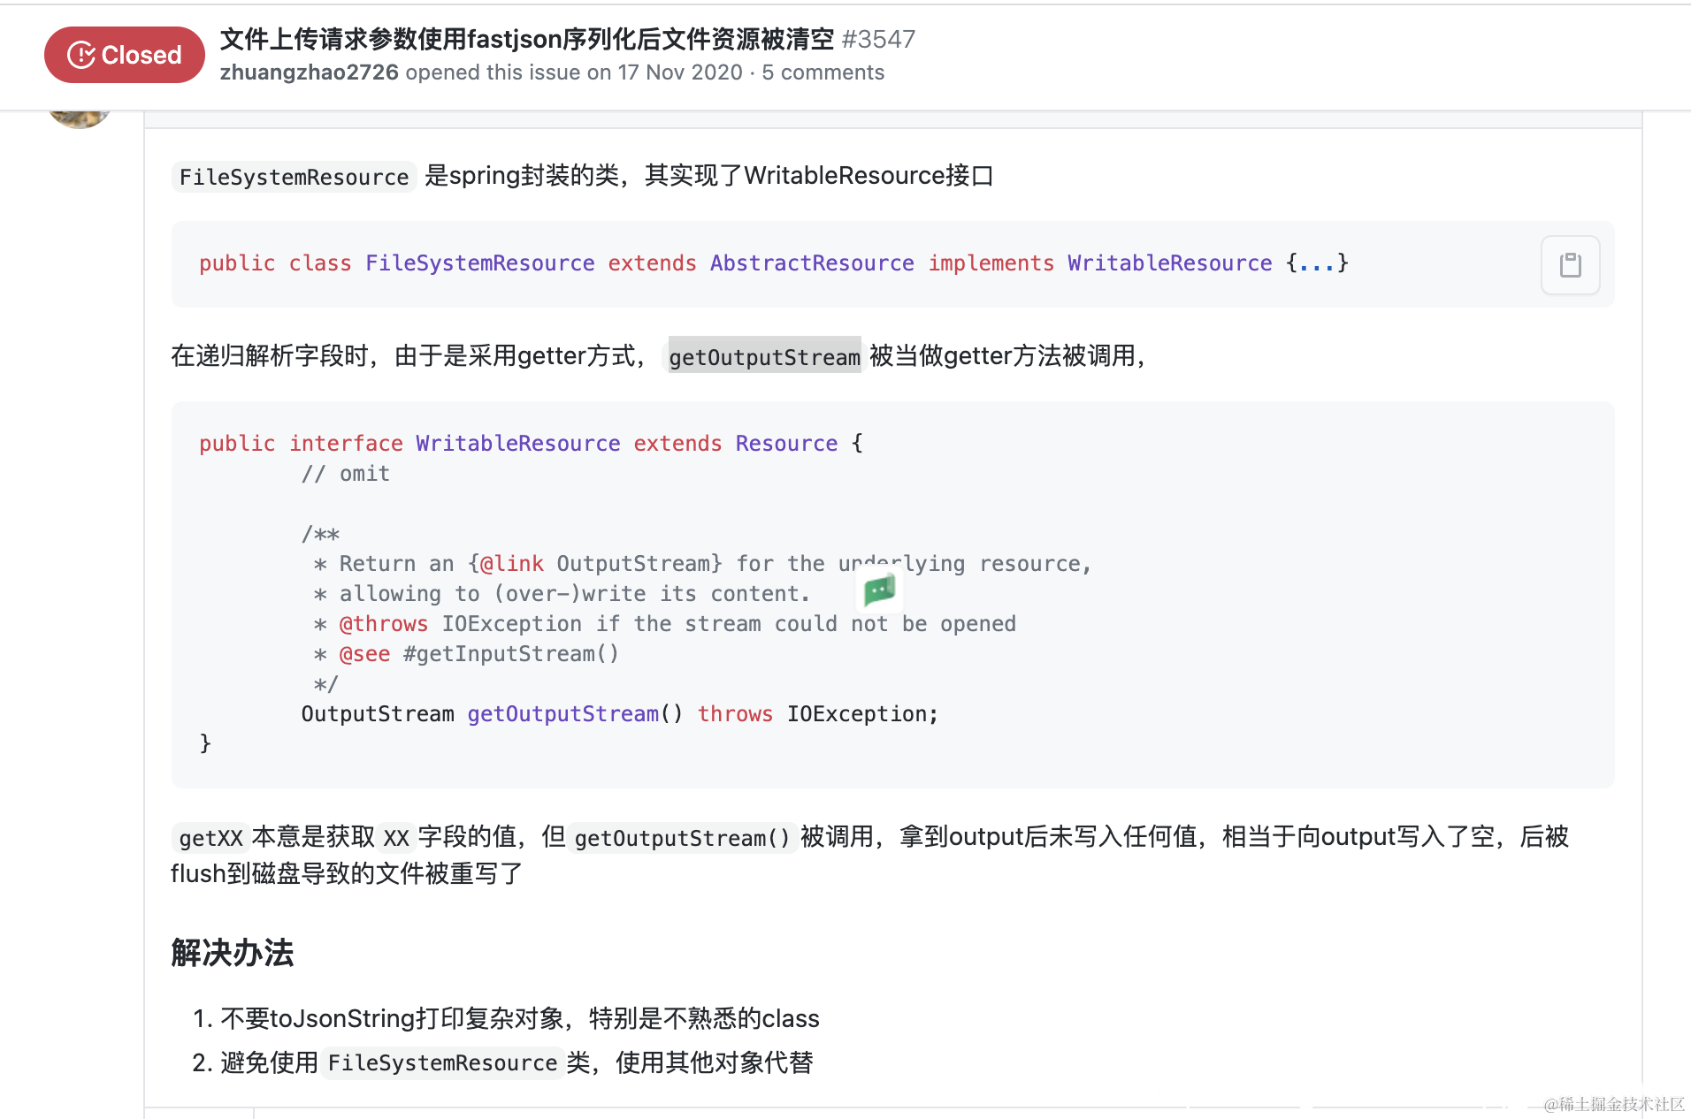Click the '17 Nov 2020' date text
This screenshot has width=1691, height=1119.
pyautogui.click(x=680, y=72)
